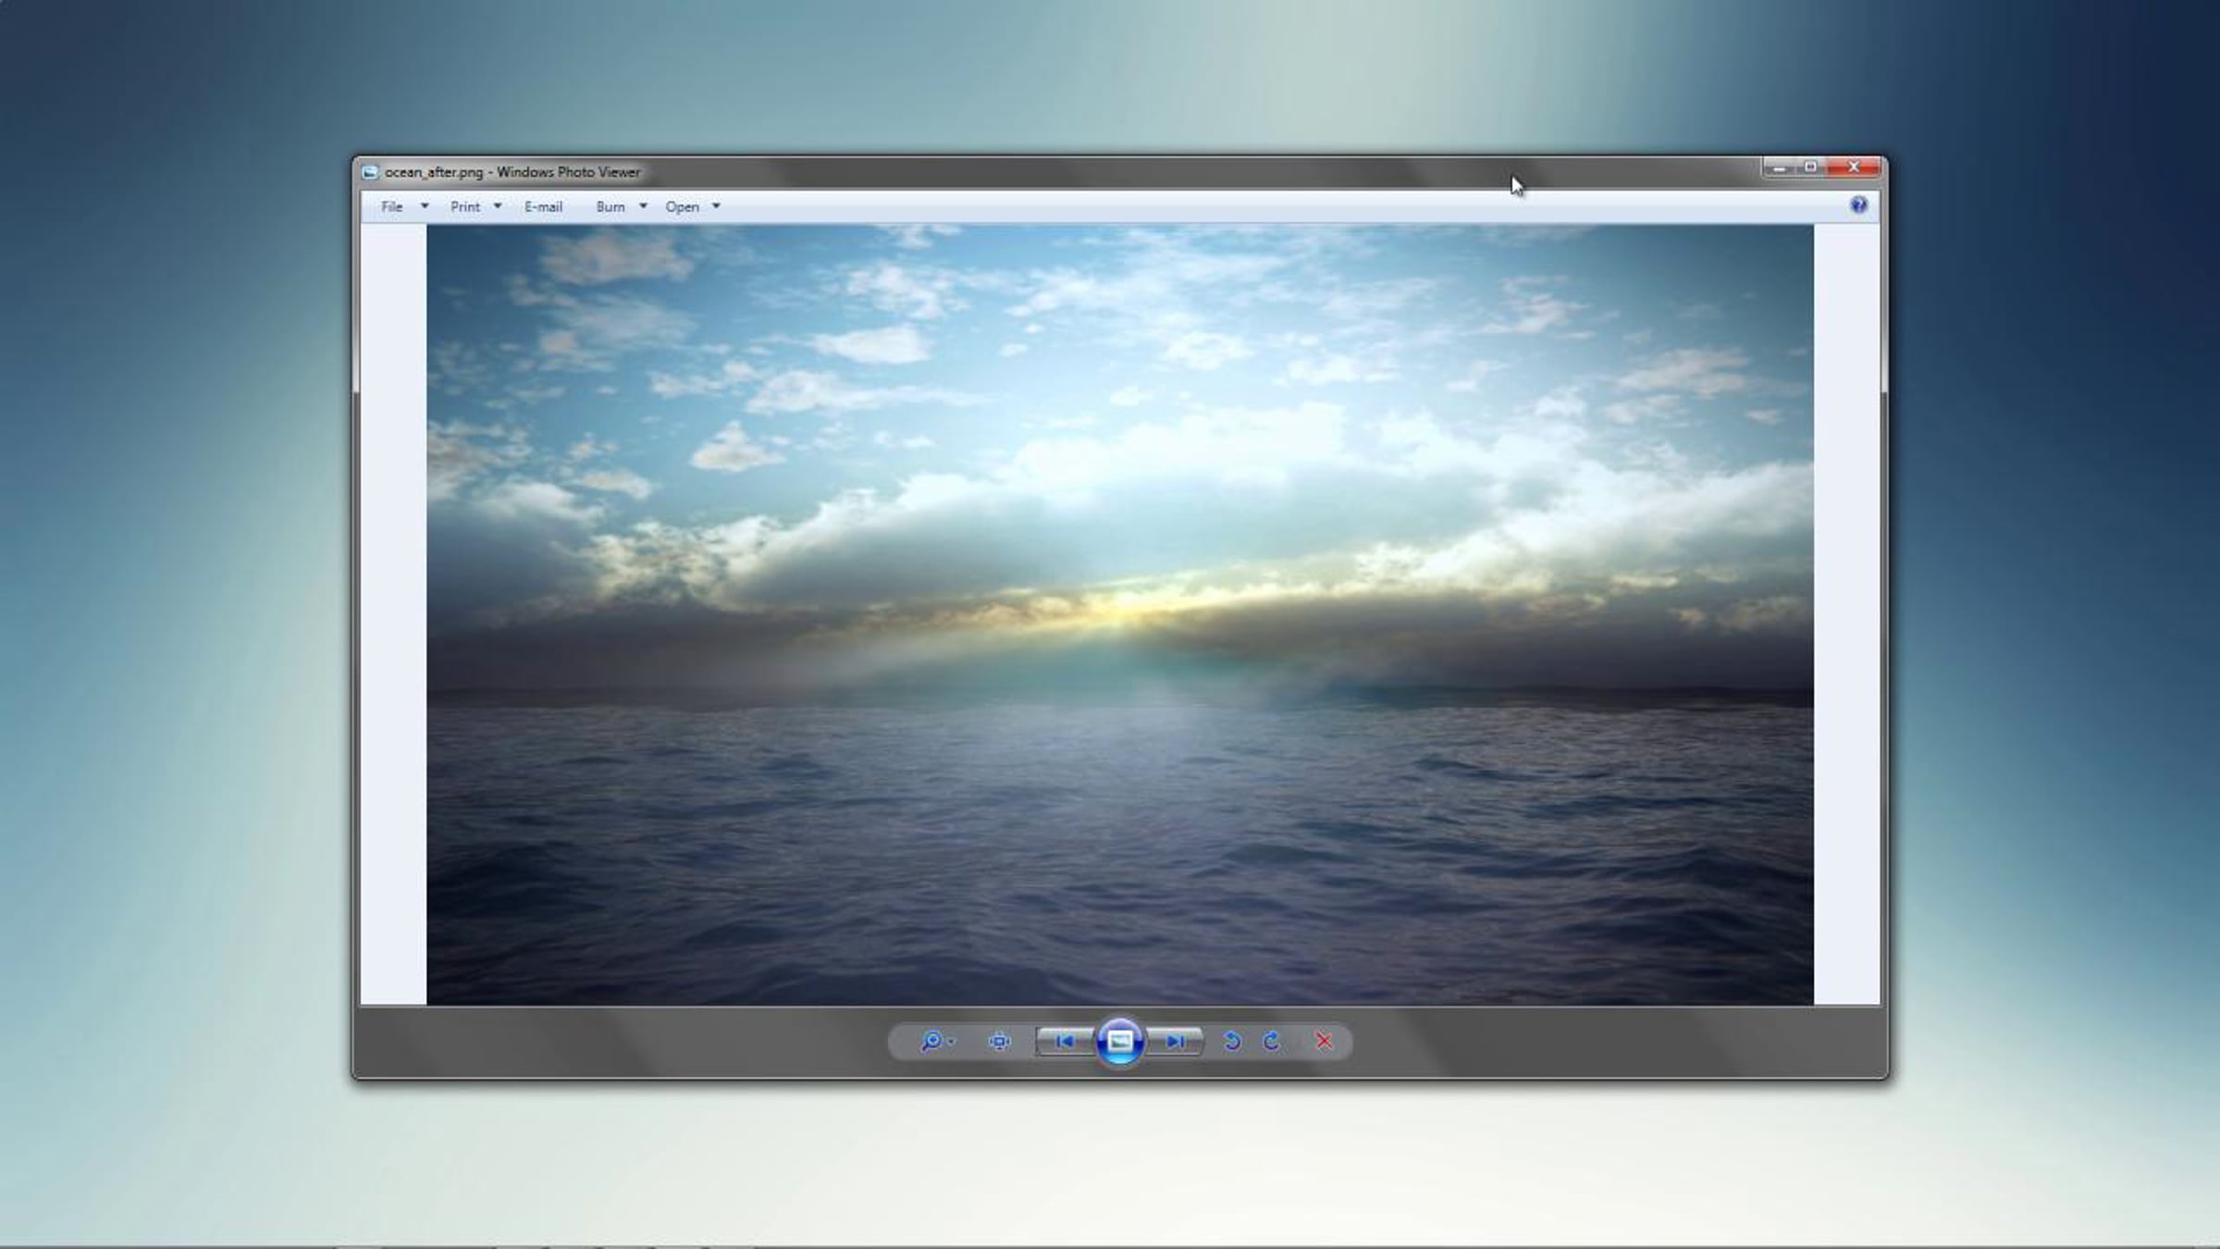Viewport: 2220px width, 1249px height.
Task: Maximize the Photo Viewer window
Action: [1810, 167]
